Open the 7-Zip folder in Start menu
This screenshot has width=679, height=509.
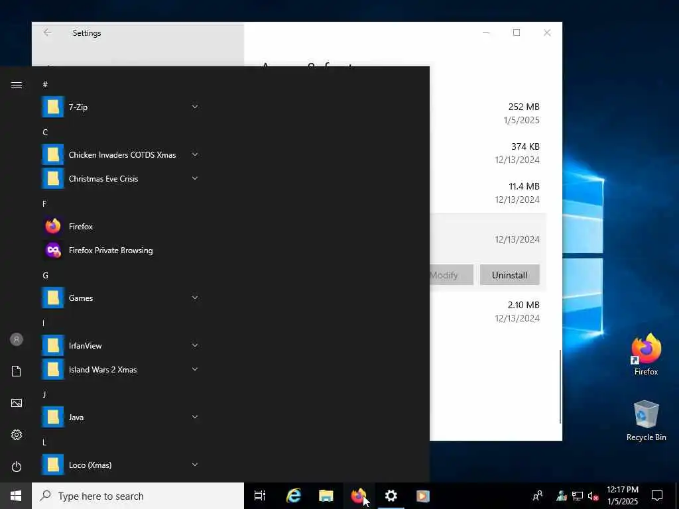[x=120, y=107]
